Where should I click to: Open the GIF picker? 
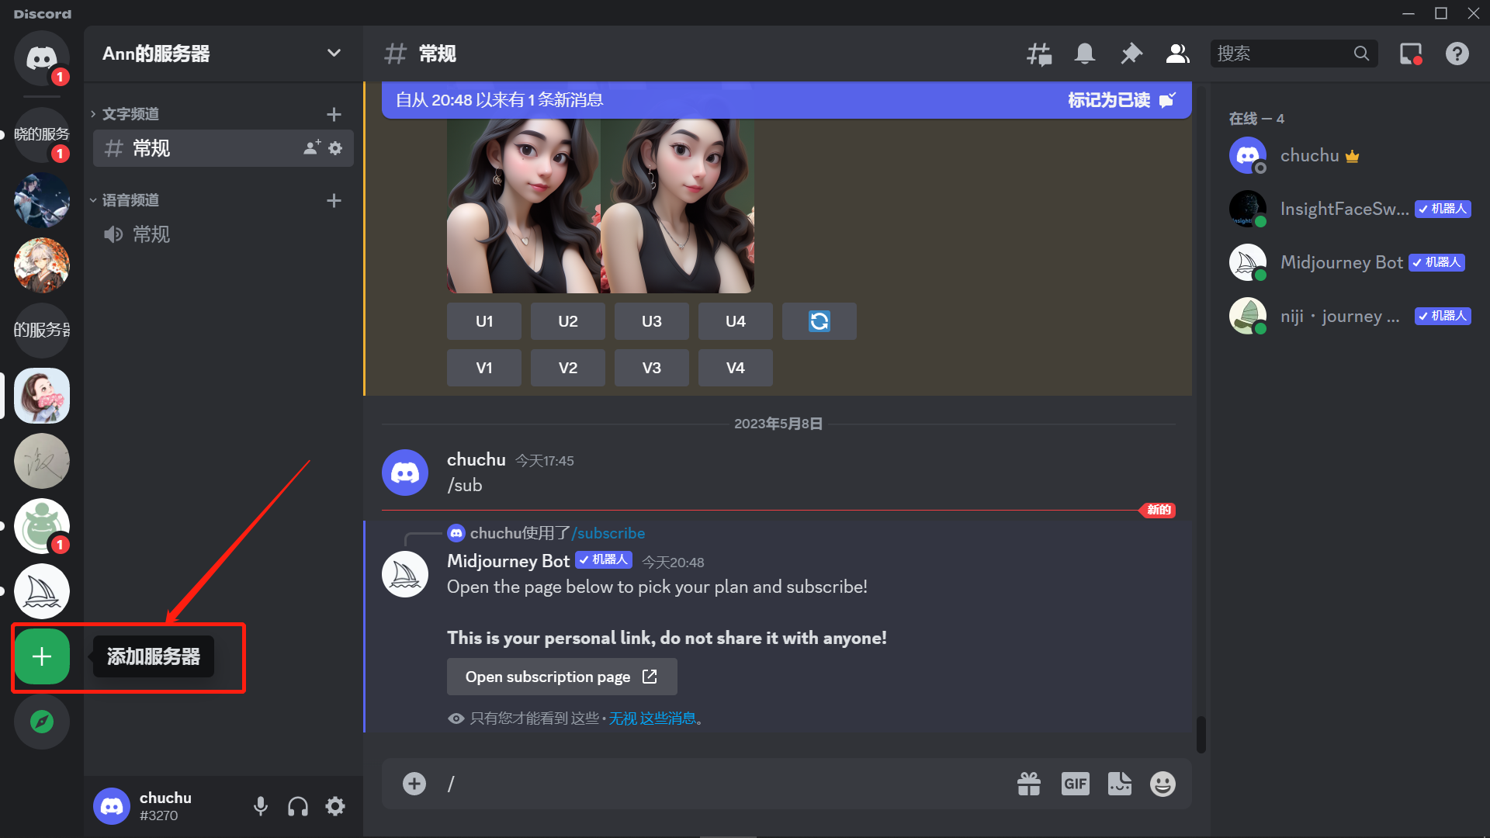pyautogui.click(x=1075, y=784)
